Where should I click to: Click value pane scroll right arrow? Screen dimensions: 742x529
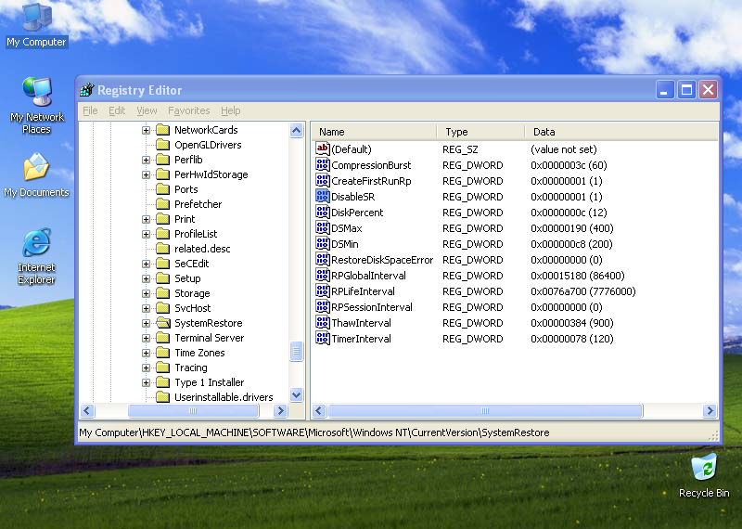coord(710,410)
